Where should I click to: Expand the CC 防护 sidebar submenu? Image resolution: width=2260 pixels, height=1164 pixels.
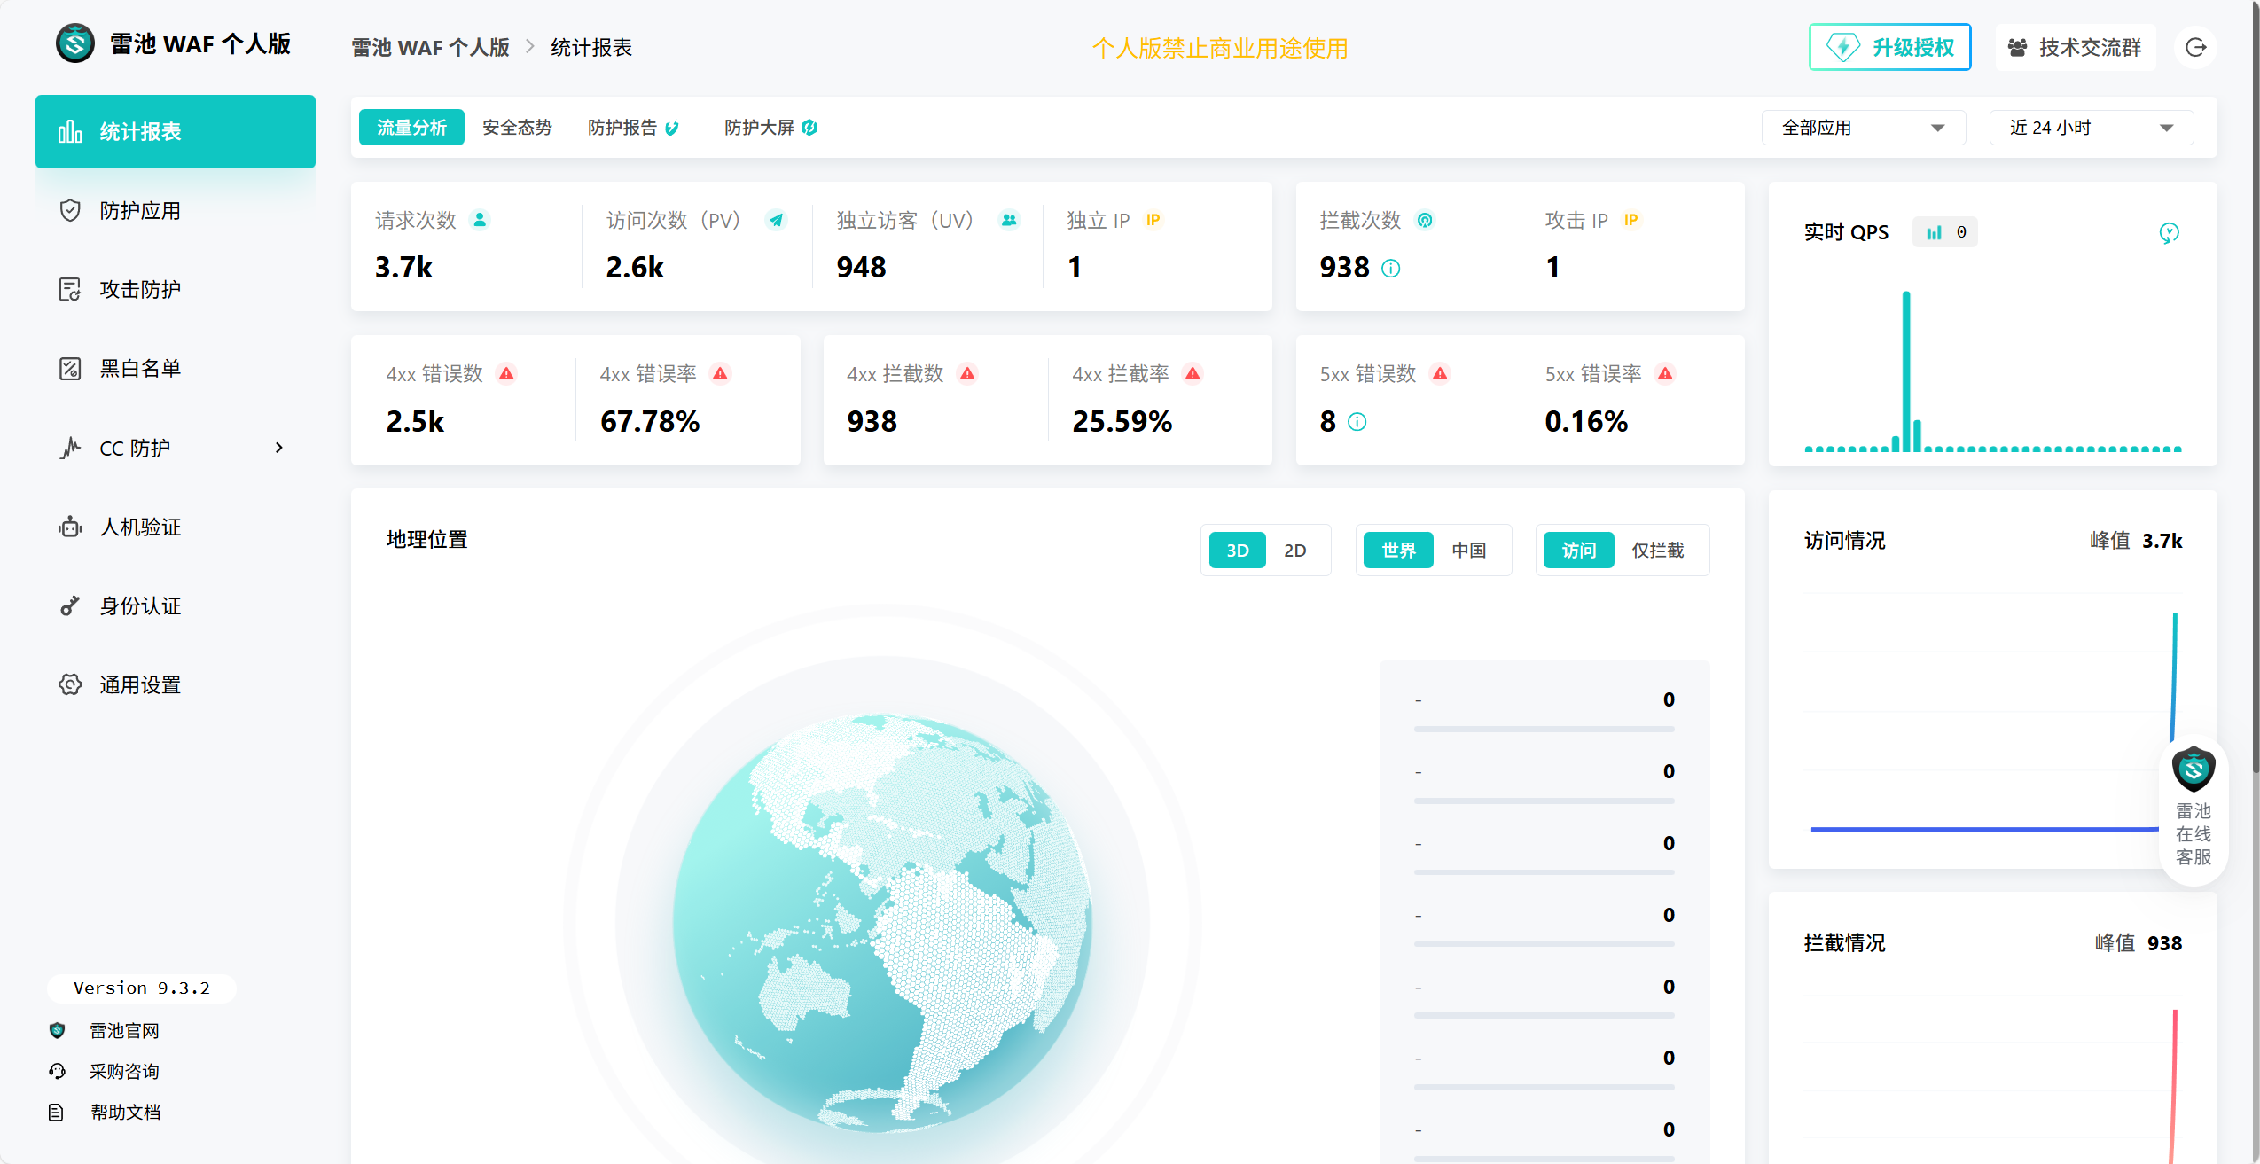(278, 449)
